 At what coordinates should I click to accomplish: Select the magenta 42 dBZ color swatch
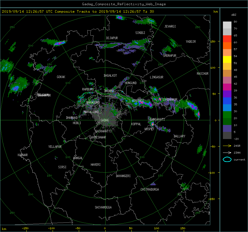pos(227,87)
